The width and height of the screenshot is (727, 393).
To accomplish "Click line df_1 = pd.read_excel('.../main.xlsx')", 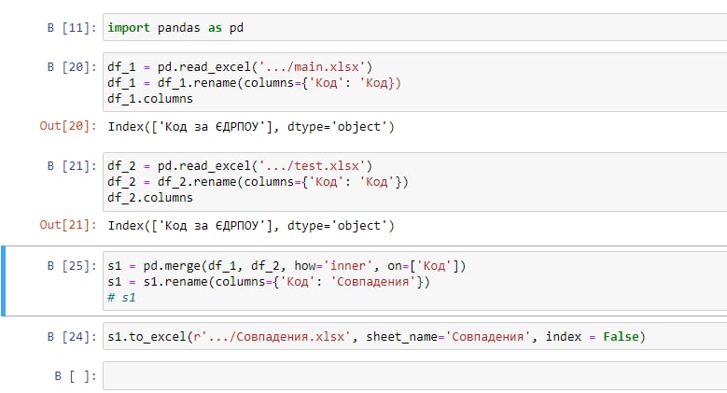I will point(240,67).
